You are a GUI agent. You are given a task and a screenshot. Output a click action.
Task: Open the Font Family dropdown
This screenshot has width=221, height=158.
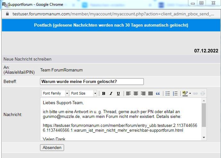55,93
